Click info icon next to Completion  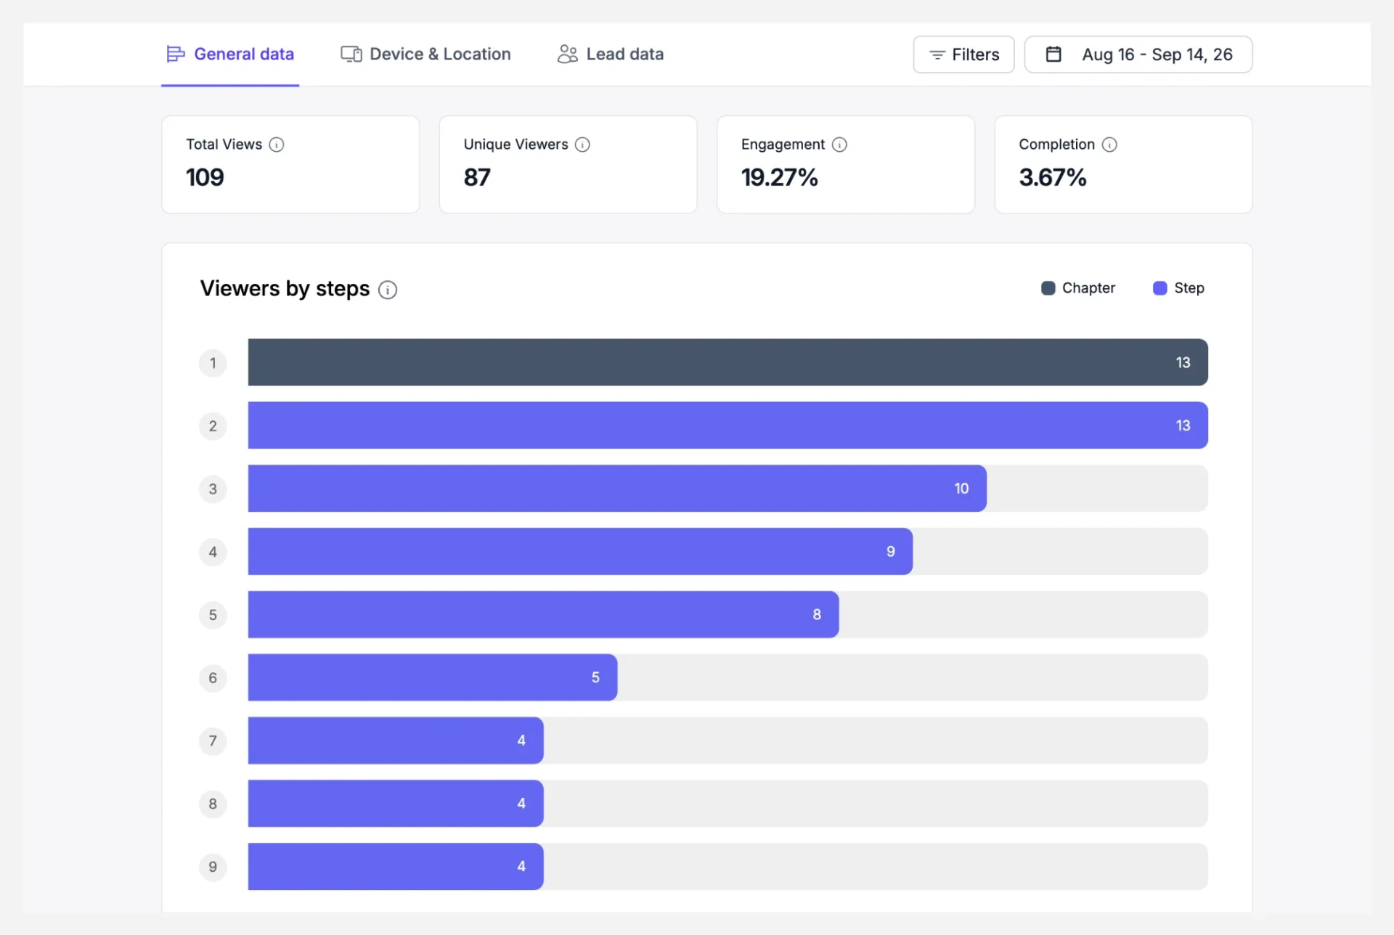click(1109, 144)
